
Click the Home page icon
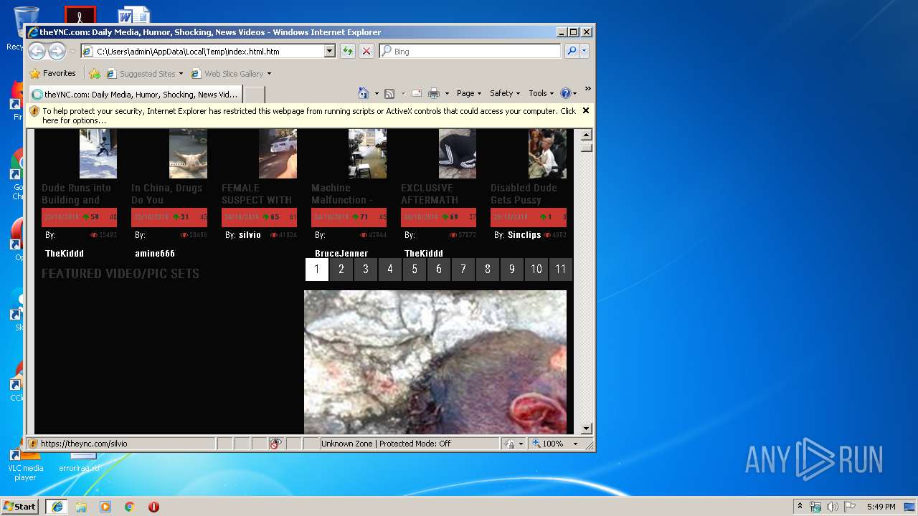[364, 93]
